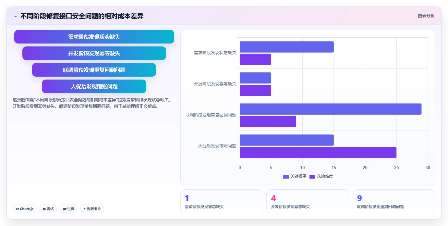The width and height of the screenshot is (448, 226).
Task: Click y-axis label 开发阶段发现幂等缺失 in chart
Action: pos(215,84)
